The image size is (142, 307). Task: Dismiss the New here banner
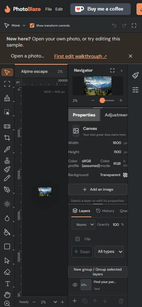click(x=130, y=56)
